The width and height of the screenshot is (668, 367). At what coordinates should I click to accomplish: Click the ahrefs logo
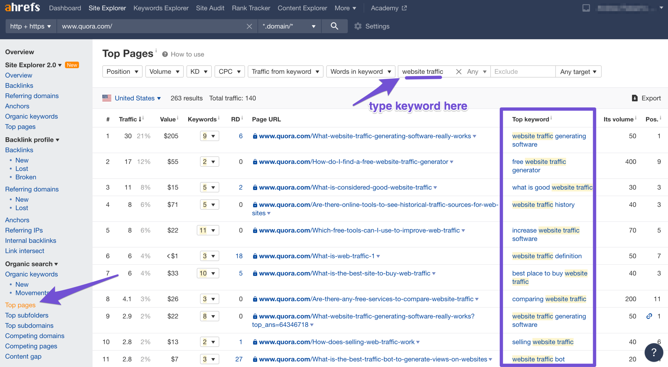(22, 8)
